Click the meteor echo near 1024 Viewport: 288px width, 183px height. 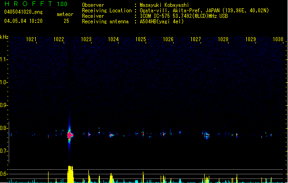[111, 135]
